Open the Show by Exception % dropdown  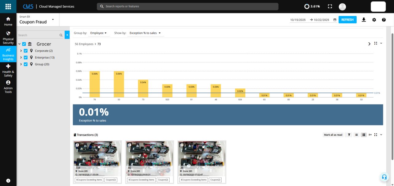[145, 33]
